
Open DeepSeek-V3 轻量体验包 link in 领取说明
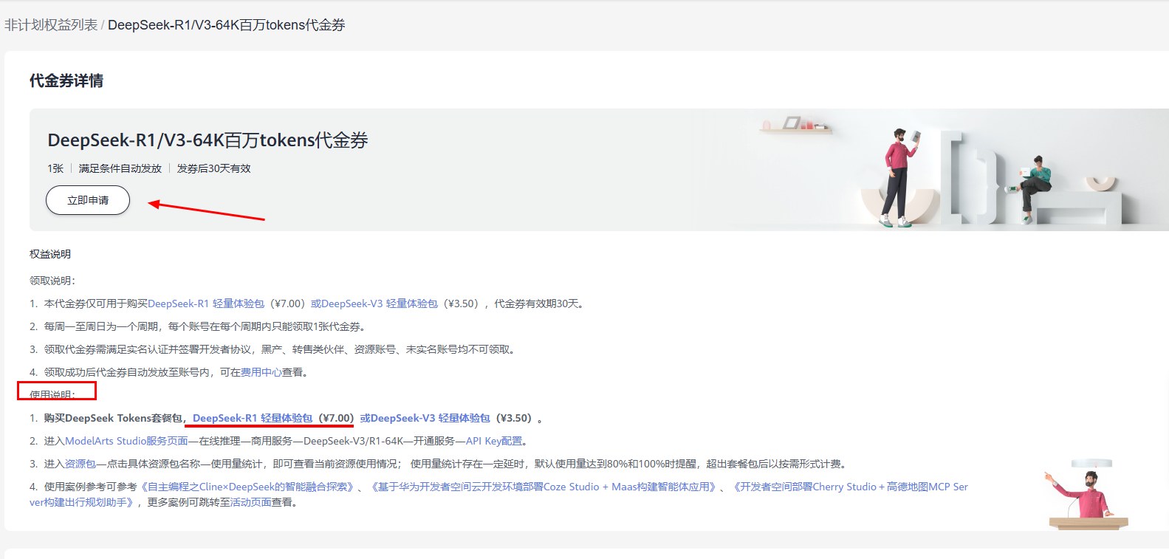click(374, 303)
